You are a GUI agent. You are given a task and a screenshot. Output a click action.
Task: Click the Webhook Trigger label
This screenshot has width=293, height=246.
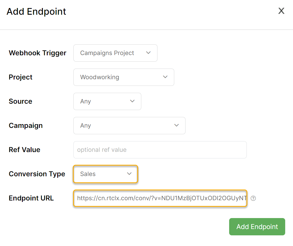(x=38, y=53)
